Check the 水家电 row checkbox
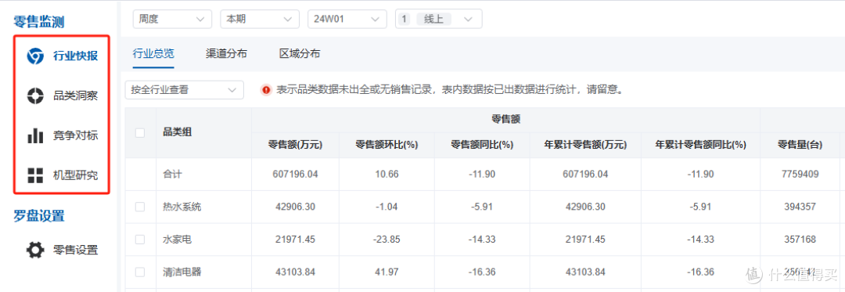The image size is (845, 292). [140, 240]
